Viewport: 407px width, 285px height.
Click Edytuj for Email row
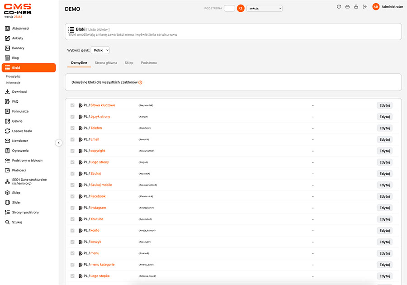coord(385,140)
